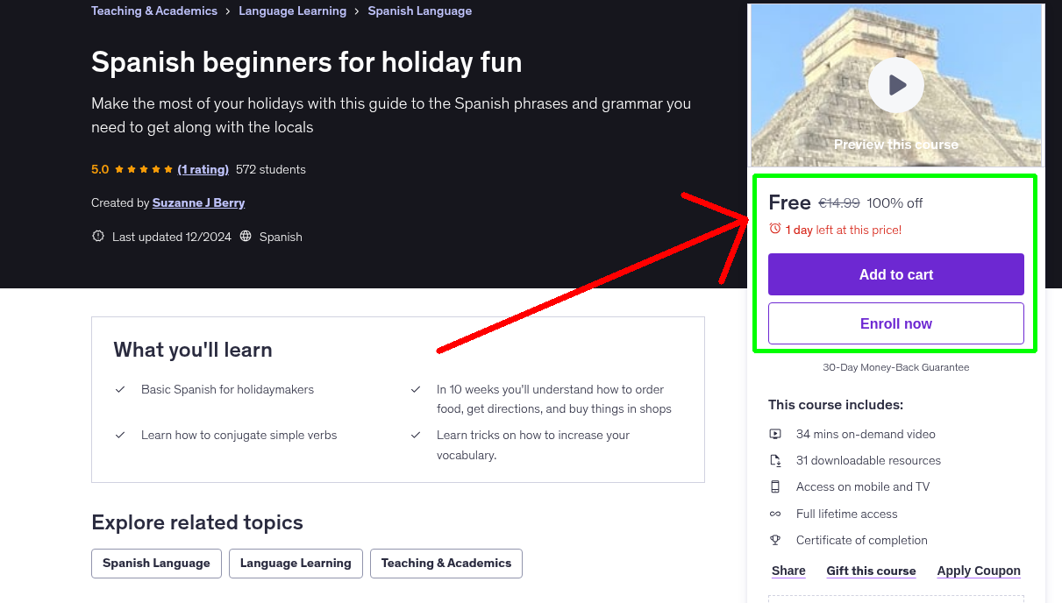Screen dimensions: 1062x603
Task: Click the certificate trophy icon
Action: pos(775,540)
